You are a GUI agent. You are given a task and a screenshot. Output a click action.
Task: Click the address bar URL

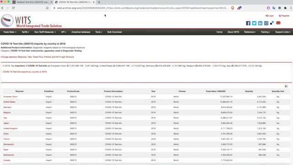(142, 8)
